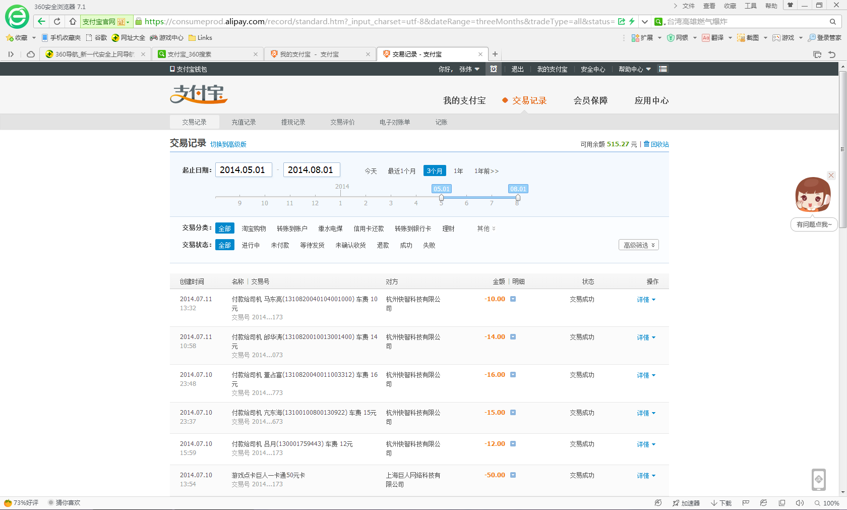The width and height of the screenshot is (847, 510).
Task: Open new browser tab with plus icon
Action: tap(495, 54)
